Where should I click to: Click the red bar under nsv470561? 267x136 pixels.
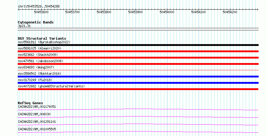[138, 64]
